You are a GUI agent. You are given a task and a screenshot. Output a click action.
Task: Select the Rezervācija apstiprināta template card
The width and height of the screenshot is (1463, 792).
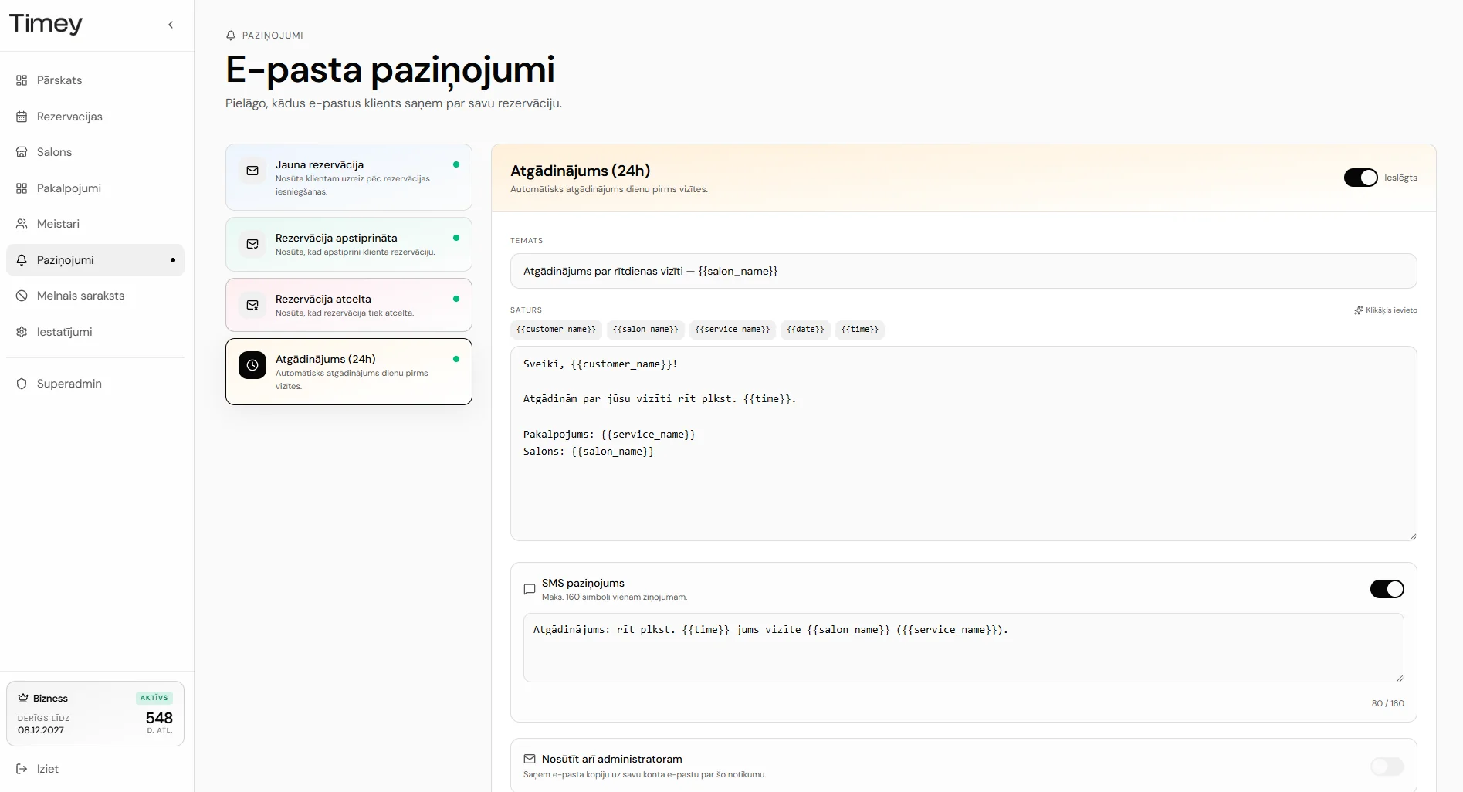(349, 244)
